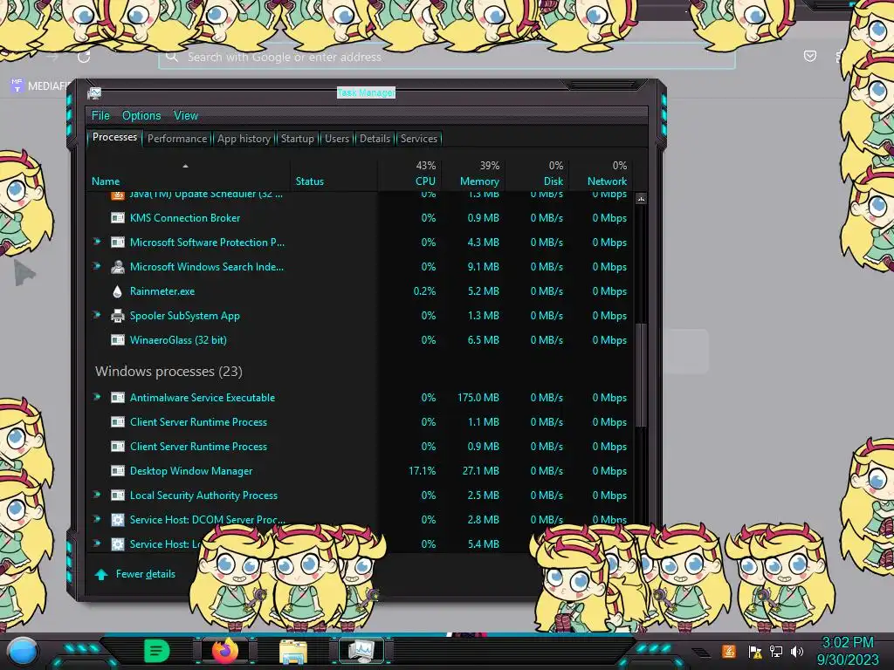Click the process list vertical scrollbar thumb
894x670 pixels.
pyautogui.click(x=641, y=375)
